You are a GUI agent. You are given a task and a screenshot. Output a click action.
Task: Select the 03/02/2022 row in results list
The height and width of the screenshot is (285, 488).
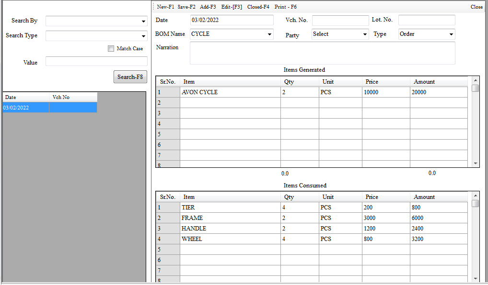point(26,108)
